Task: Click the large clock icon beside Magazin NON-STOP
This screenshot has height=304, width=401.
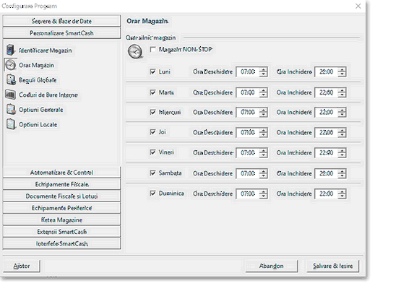Action: coord(135,51)
